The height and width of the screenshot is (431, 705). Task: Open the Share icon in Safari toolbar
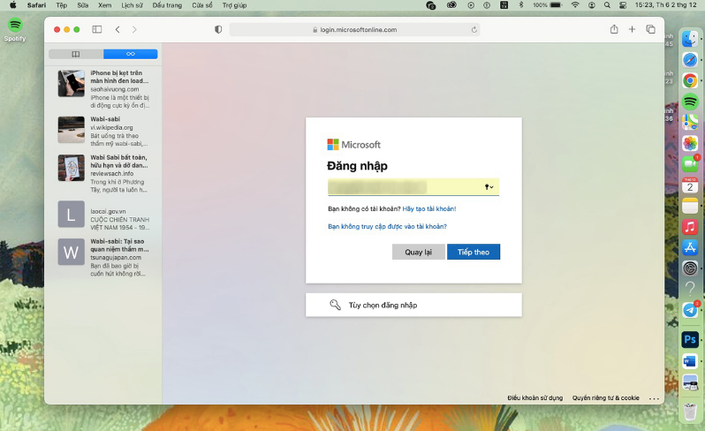click(614, 30)
